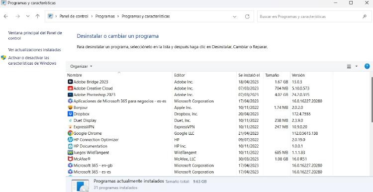Click the Panel de control breadcrumb
The height and width of the screenshot is (192, 373).
click(x=74, y=16)
